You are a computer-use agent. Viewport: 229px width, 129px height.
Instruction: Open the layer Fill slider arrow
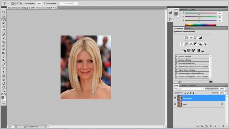pyautogui.click(x=226, y=93)
